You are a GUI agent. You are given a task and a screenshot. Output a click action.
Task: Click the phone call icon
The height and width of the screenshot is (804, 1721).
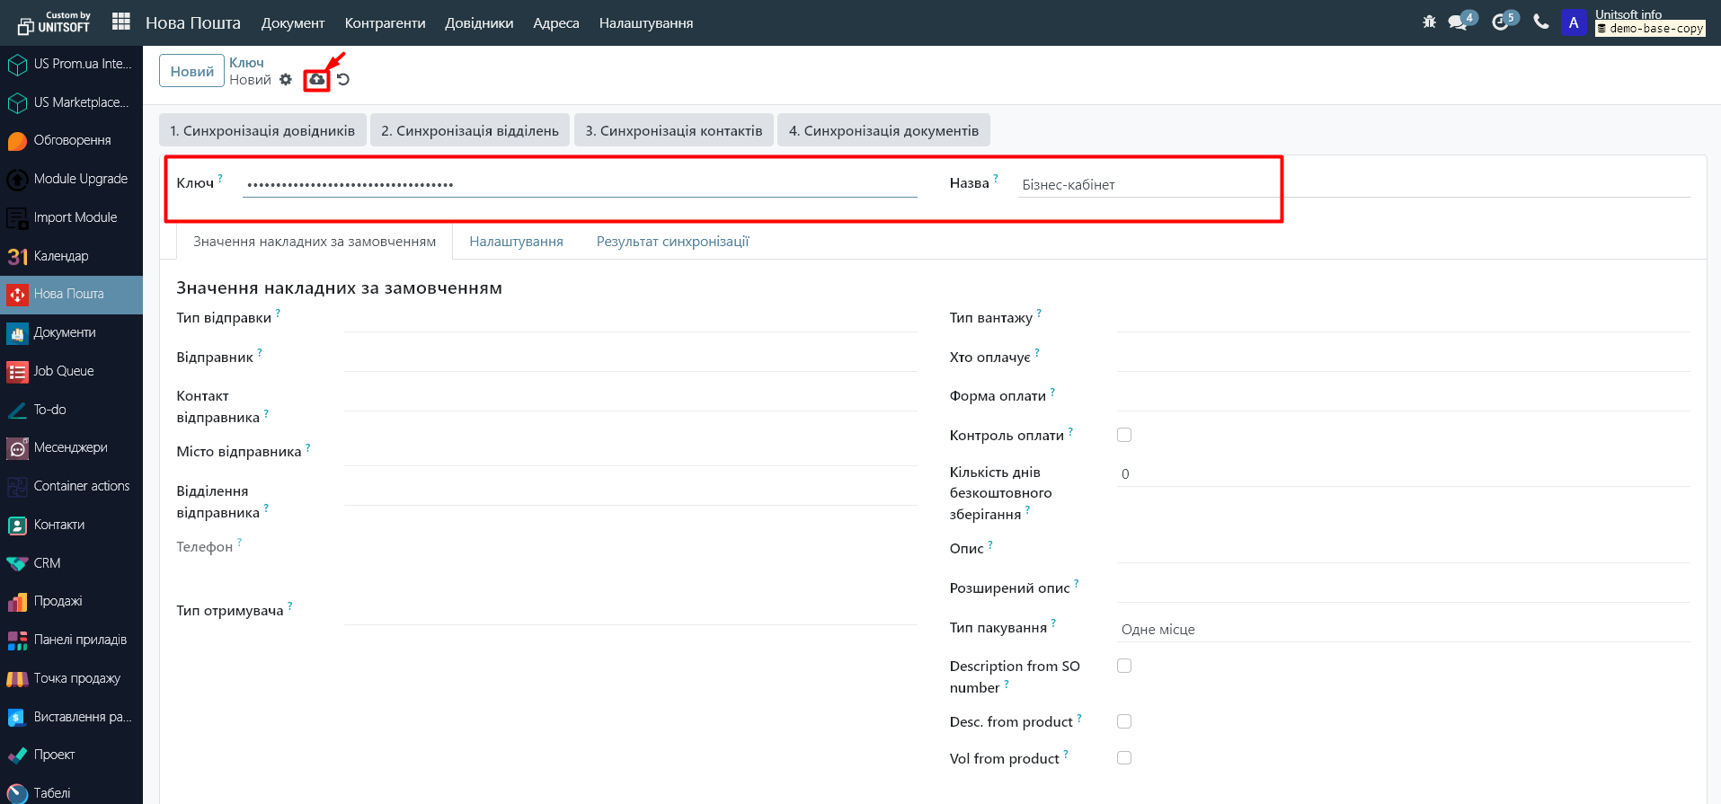[x=1541, y=22]
